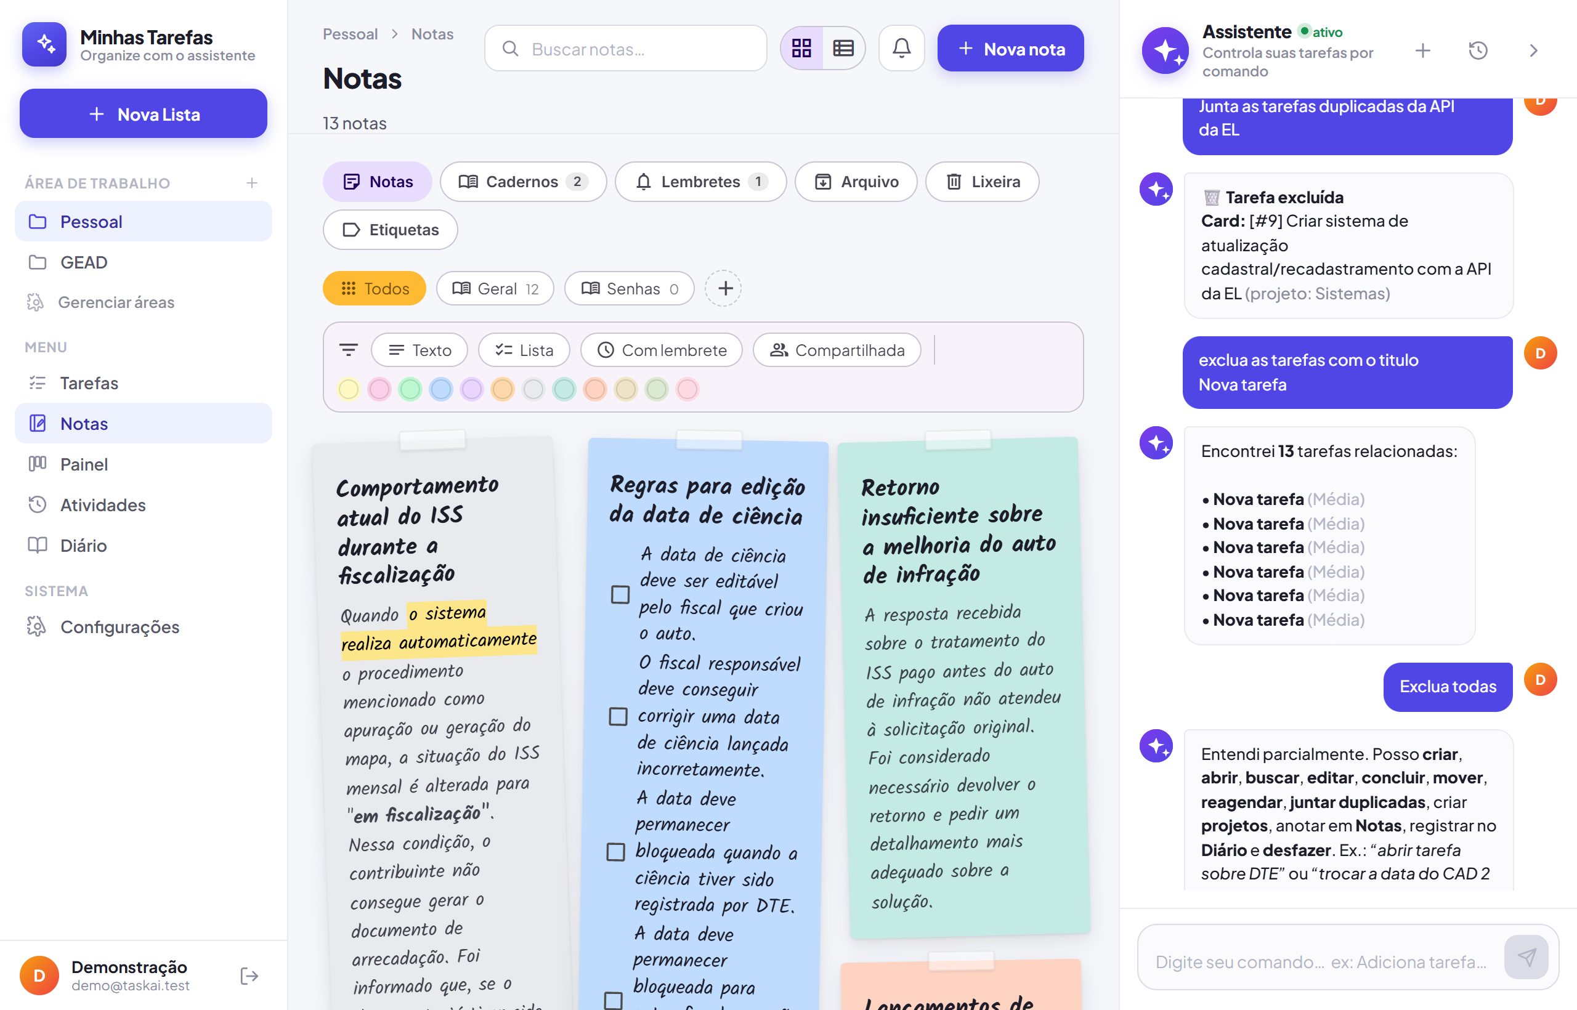Screen dimensions: 1577x1010
Task: Filter by the purple color swatch
Action: [472, 390]
